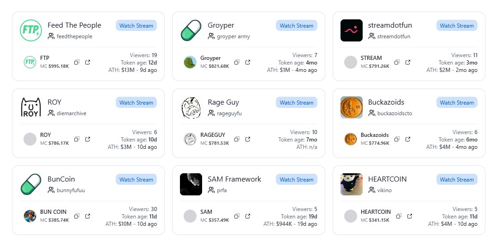Open STREAM token external link icon
This screenshot has width=496, height=241.
pyautogui.click(x=408, y=62)
